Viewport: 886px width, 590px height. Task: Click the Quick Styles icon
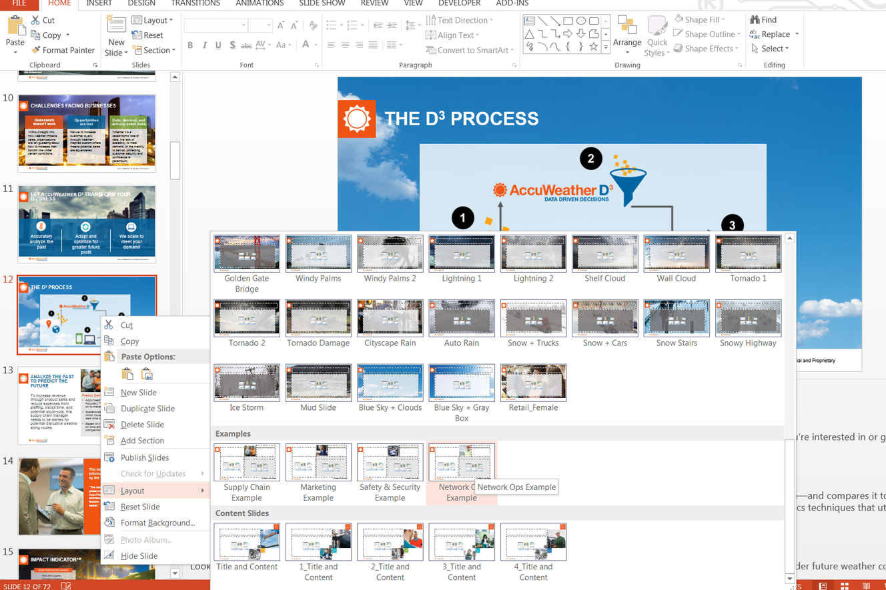pyautogui.click(x=657, y=25)
